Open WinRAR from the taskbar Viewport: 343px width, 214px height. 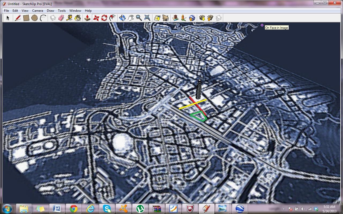156,209
